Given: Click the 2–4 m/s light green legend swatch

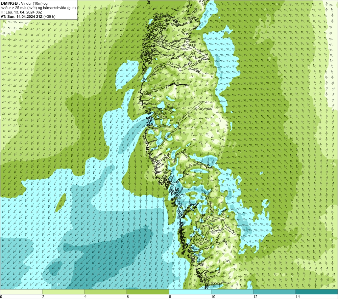Looking at the screenshot, I should click(64, 292).
